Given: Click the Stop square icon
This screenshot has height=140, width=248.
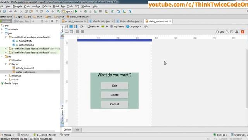Looking at the screenshot, I should (x=100, y=11).
